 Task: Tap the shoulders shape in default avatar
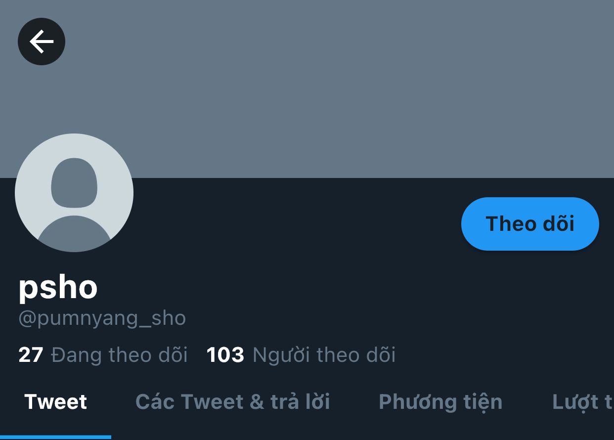point(74,233)
